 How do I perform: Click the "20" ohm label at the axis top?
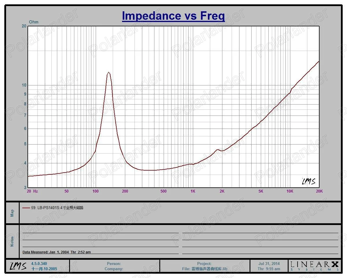[x=24, y=26]
